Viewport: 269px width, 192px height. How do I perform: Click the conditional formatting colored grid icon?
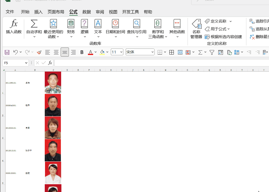coord(188,52)
